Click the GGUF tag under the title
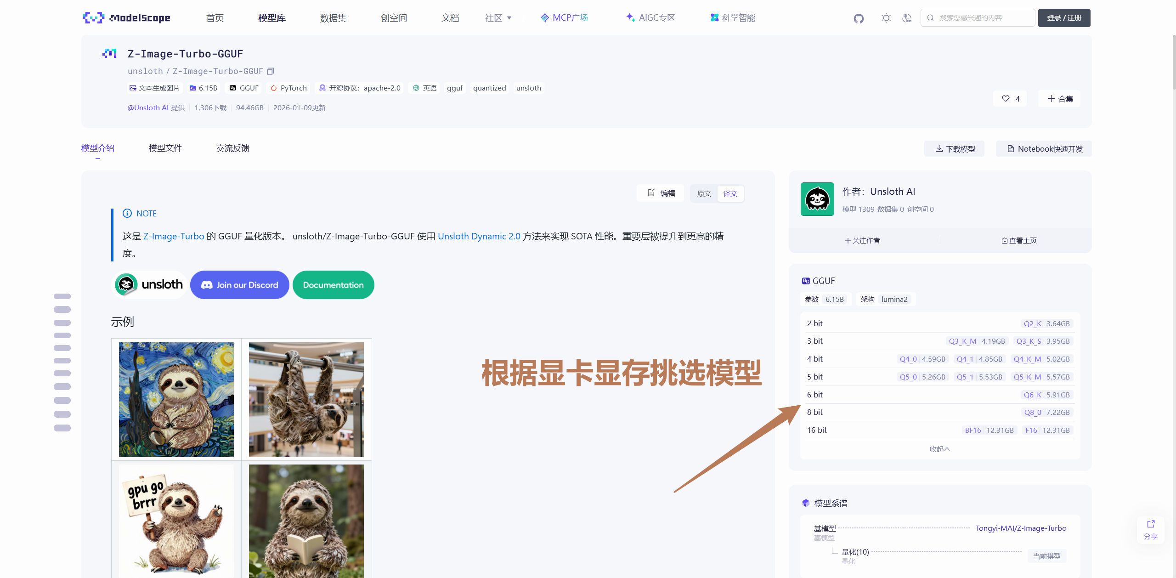The width and height of the screenshot is (1176, 578). pos(244,88)
